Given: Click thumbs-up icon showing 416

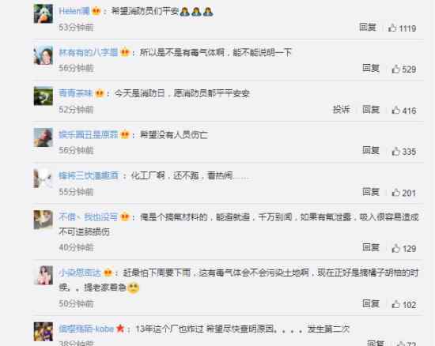Looking at the screenshot, I should point(395,110).
